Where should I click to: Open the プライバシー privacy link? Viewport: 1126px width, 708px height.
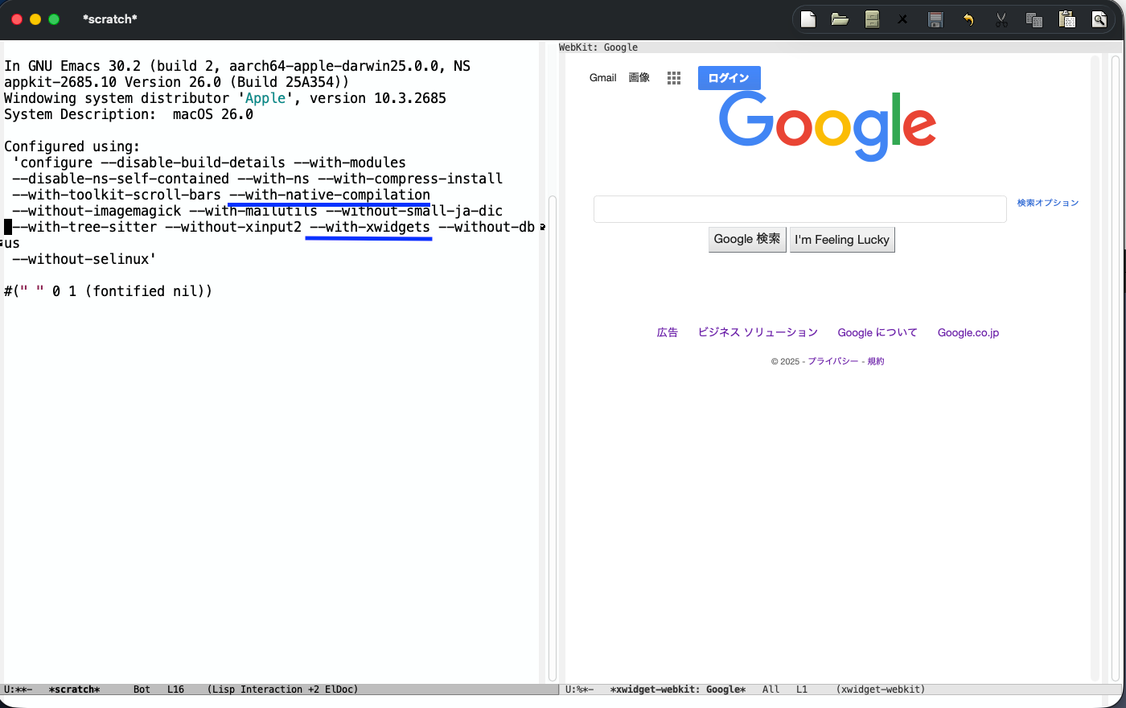tap(833, 361)
